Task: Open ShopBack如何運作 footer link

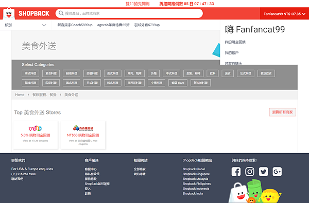Action: pos(97,183)
